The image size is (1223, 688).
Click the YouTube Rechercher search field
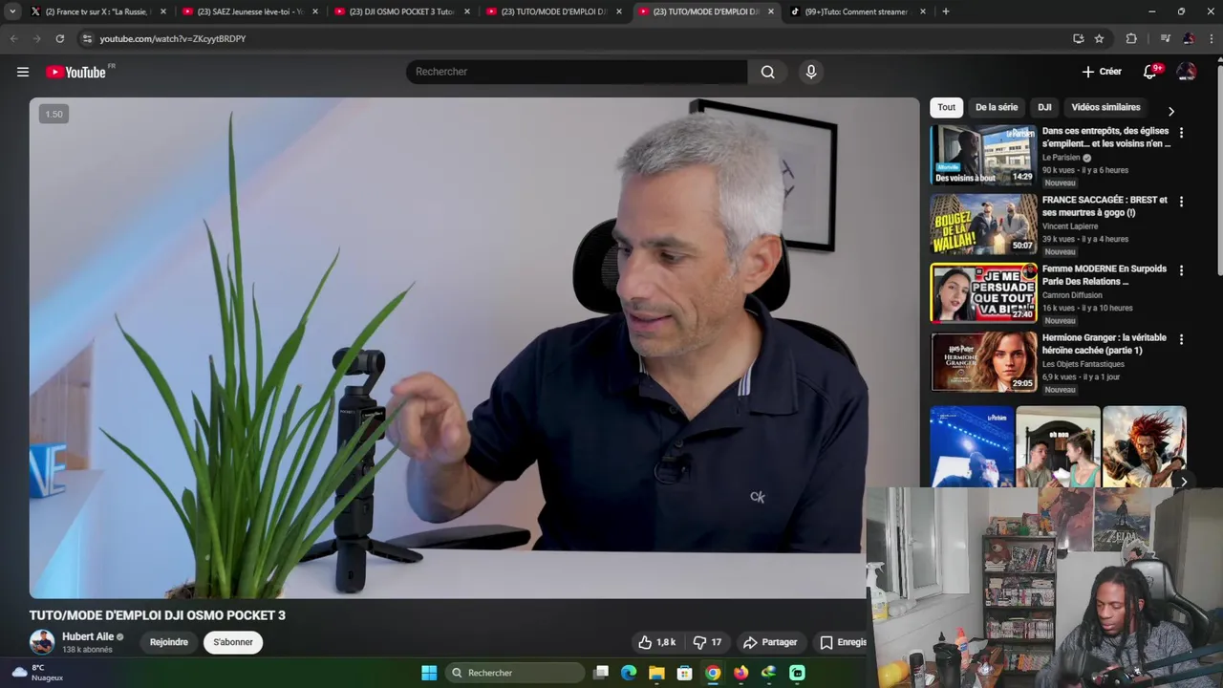tap(577, 72)
